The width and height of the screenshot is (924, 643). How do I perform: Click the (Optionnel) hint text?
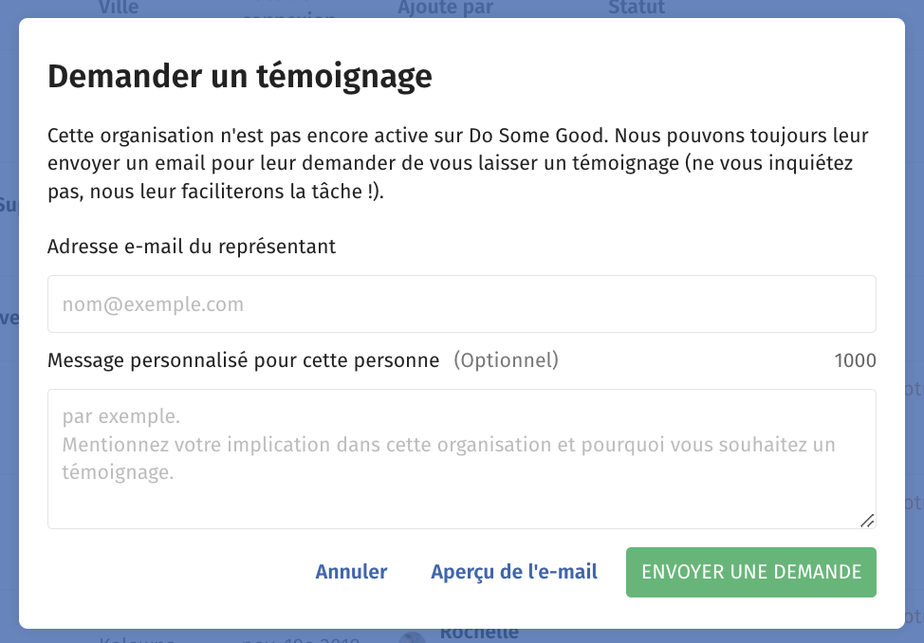click(x=506, y=360)
